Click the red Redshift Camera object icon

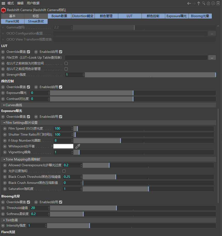[3, 10]
